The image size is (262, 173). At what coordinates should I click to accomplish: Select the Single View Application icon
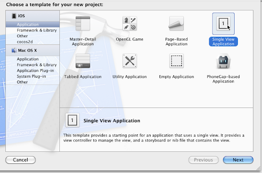(223, 25)
